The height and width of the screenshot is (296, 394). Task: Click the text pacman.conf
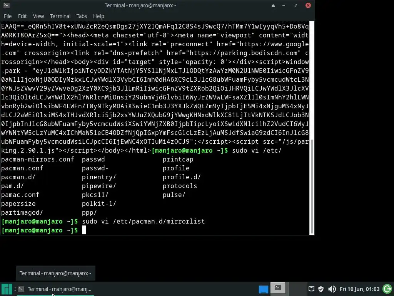(22, 168)
